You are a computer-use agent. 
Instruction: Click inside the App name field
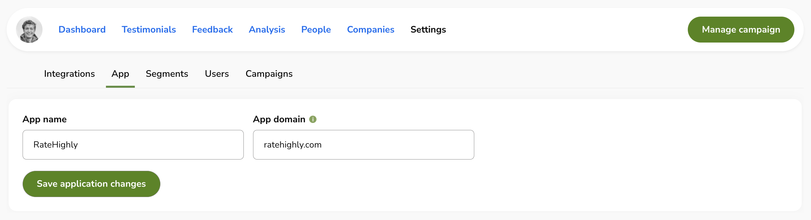click(133, 145)
